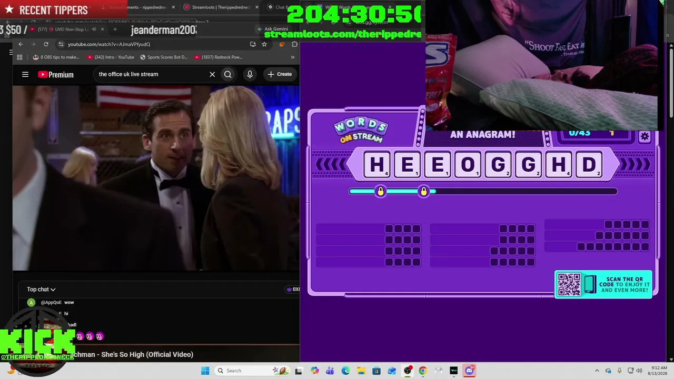Click the crown points badge in chat header

click(x=293, y=290)
